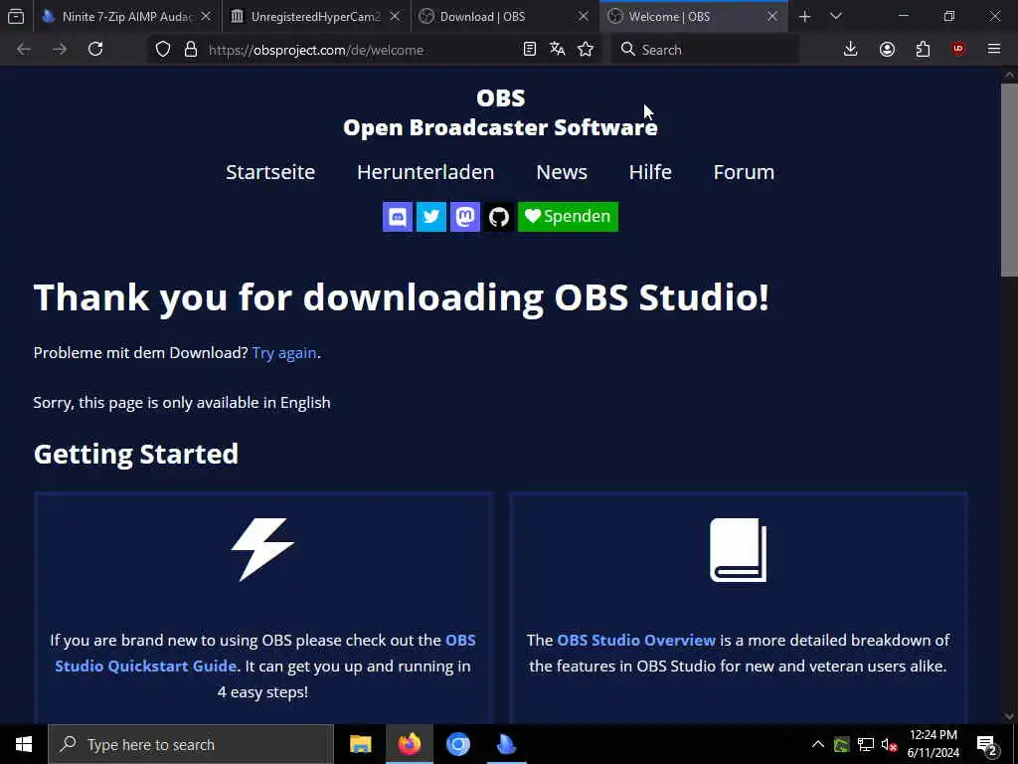Switch to the Ninite 7-Zip AIMP tab

coord(127,16)
